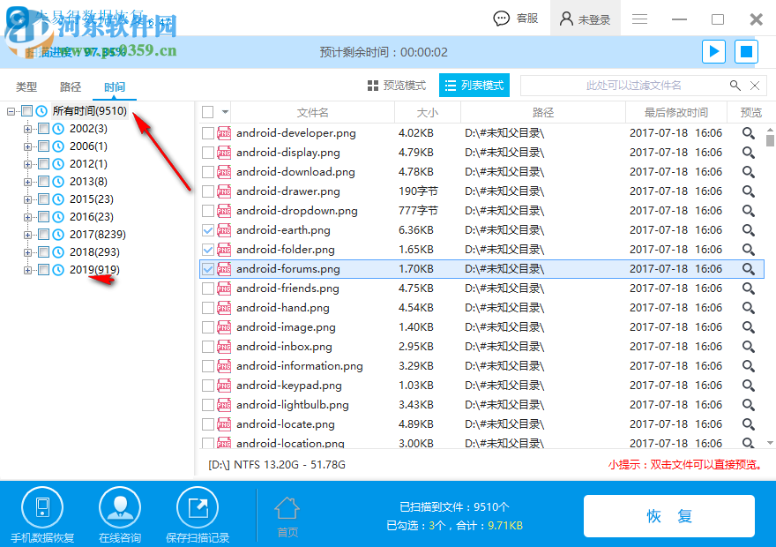Click search icon in filter box
The width and height of the screenshot is (776, 547).
[735, 86]
